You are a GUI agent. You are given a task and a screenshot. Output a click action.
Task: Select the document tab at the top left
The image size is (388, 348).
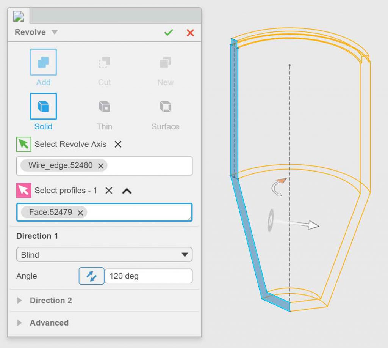tap(19, 16)
